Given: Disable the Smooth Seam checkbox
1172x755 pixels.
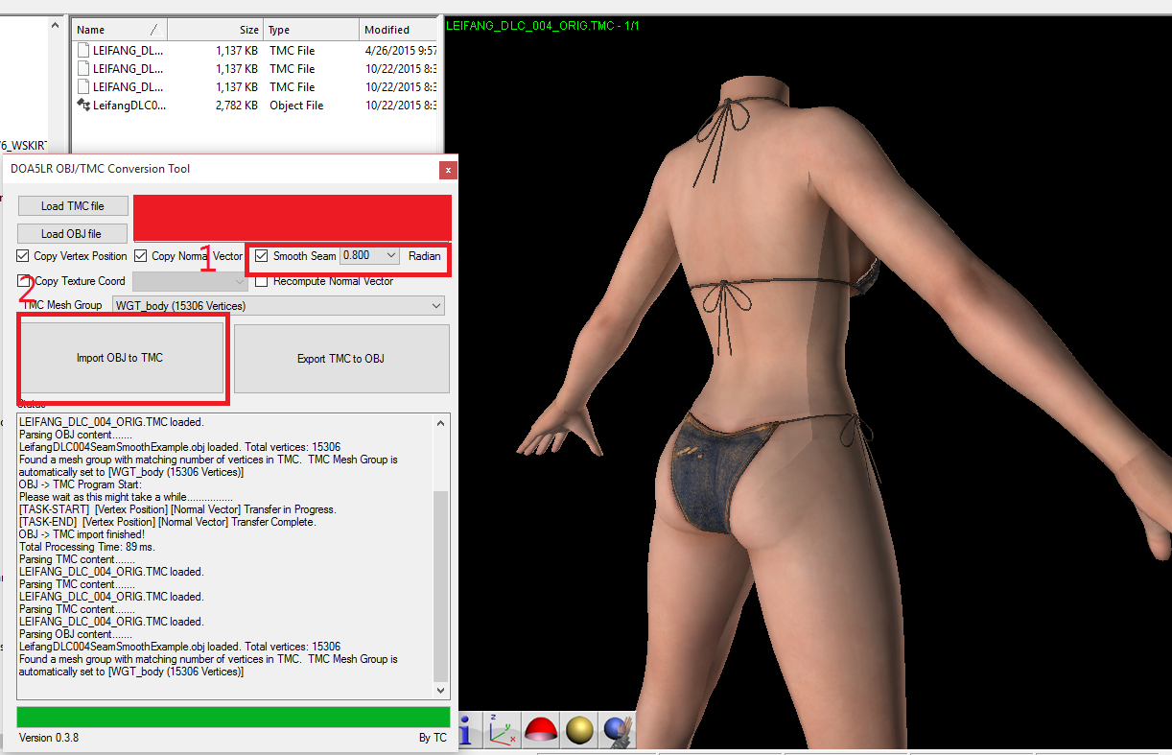Looking at the screenshot, I should 262,256.
